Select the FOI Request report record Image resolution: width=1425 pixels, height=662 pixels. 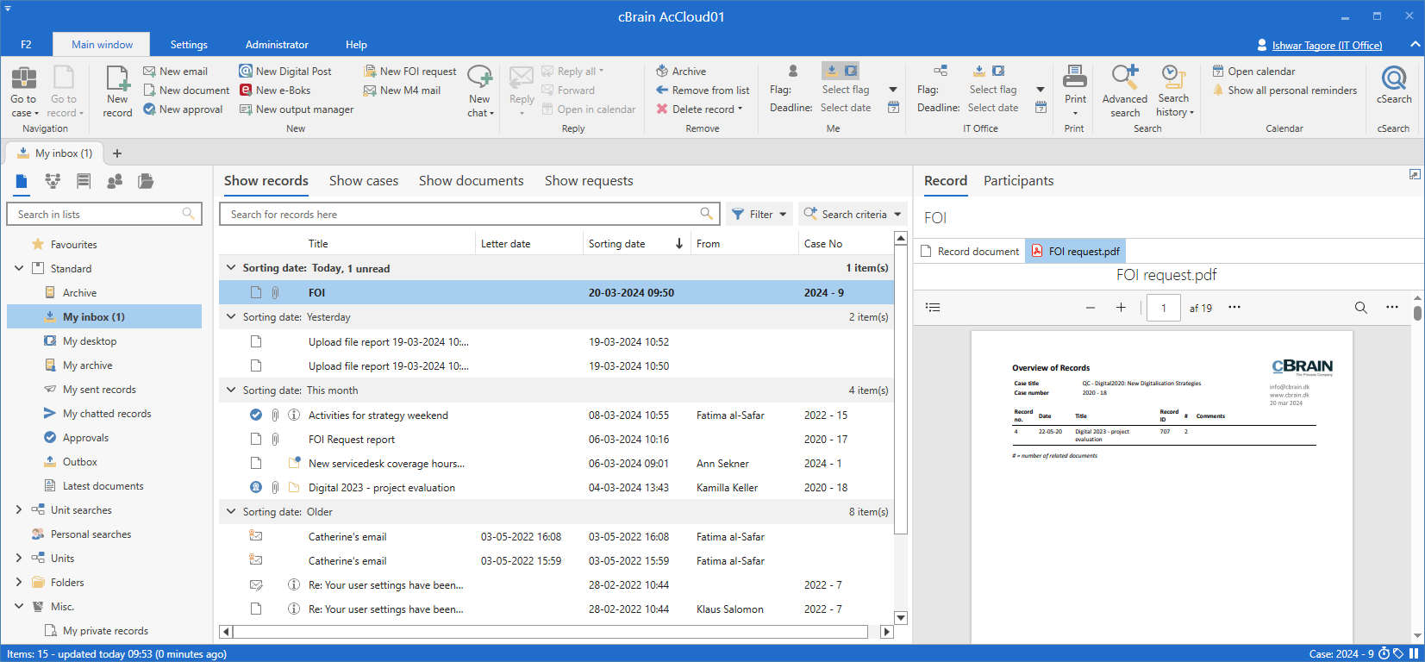coord(556,440)
